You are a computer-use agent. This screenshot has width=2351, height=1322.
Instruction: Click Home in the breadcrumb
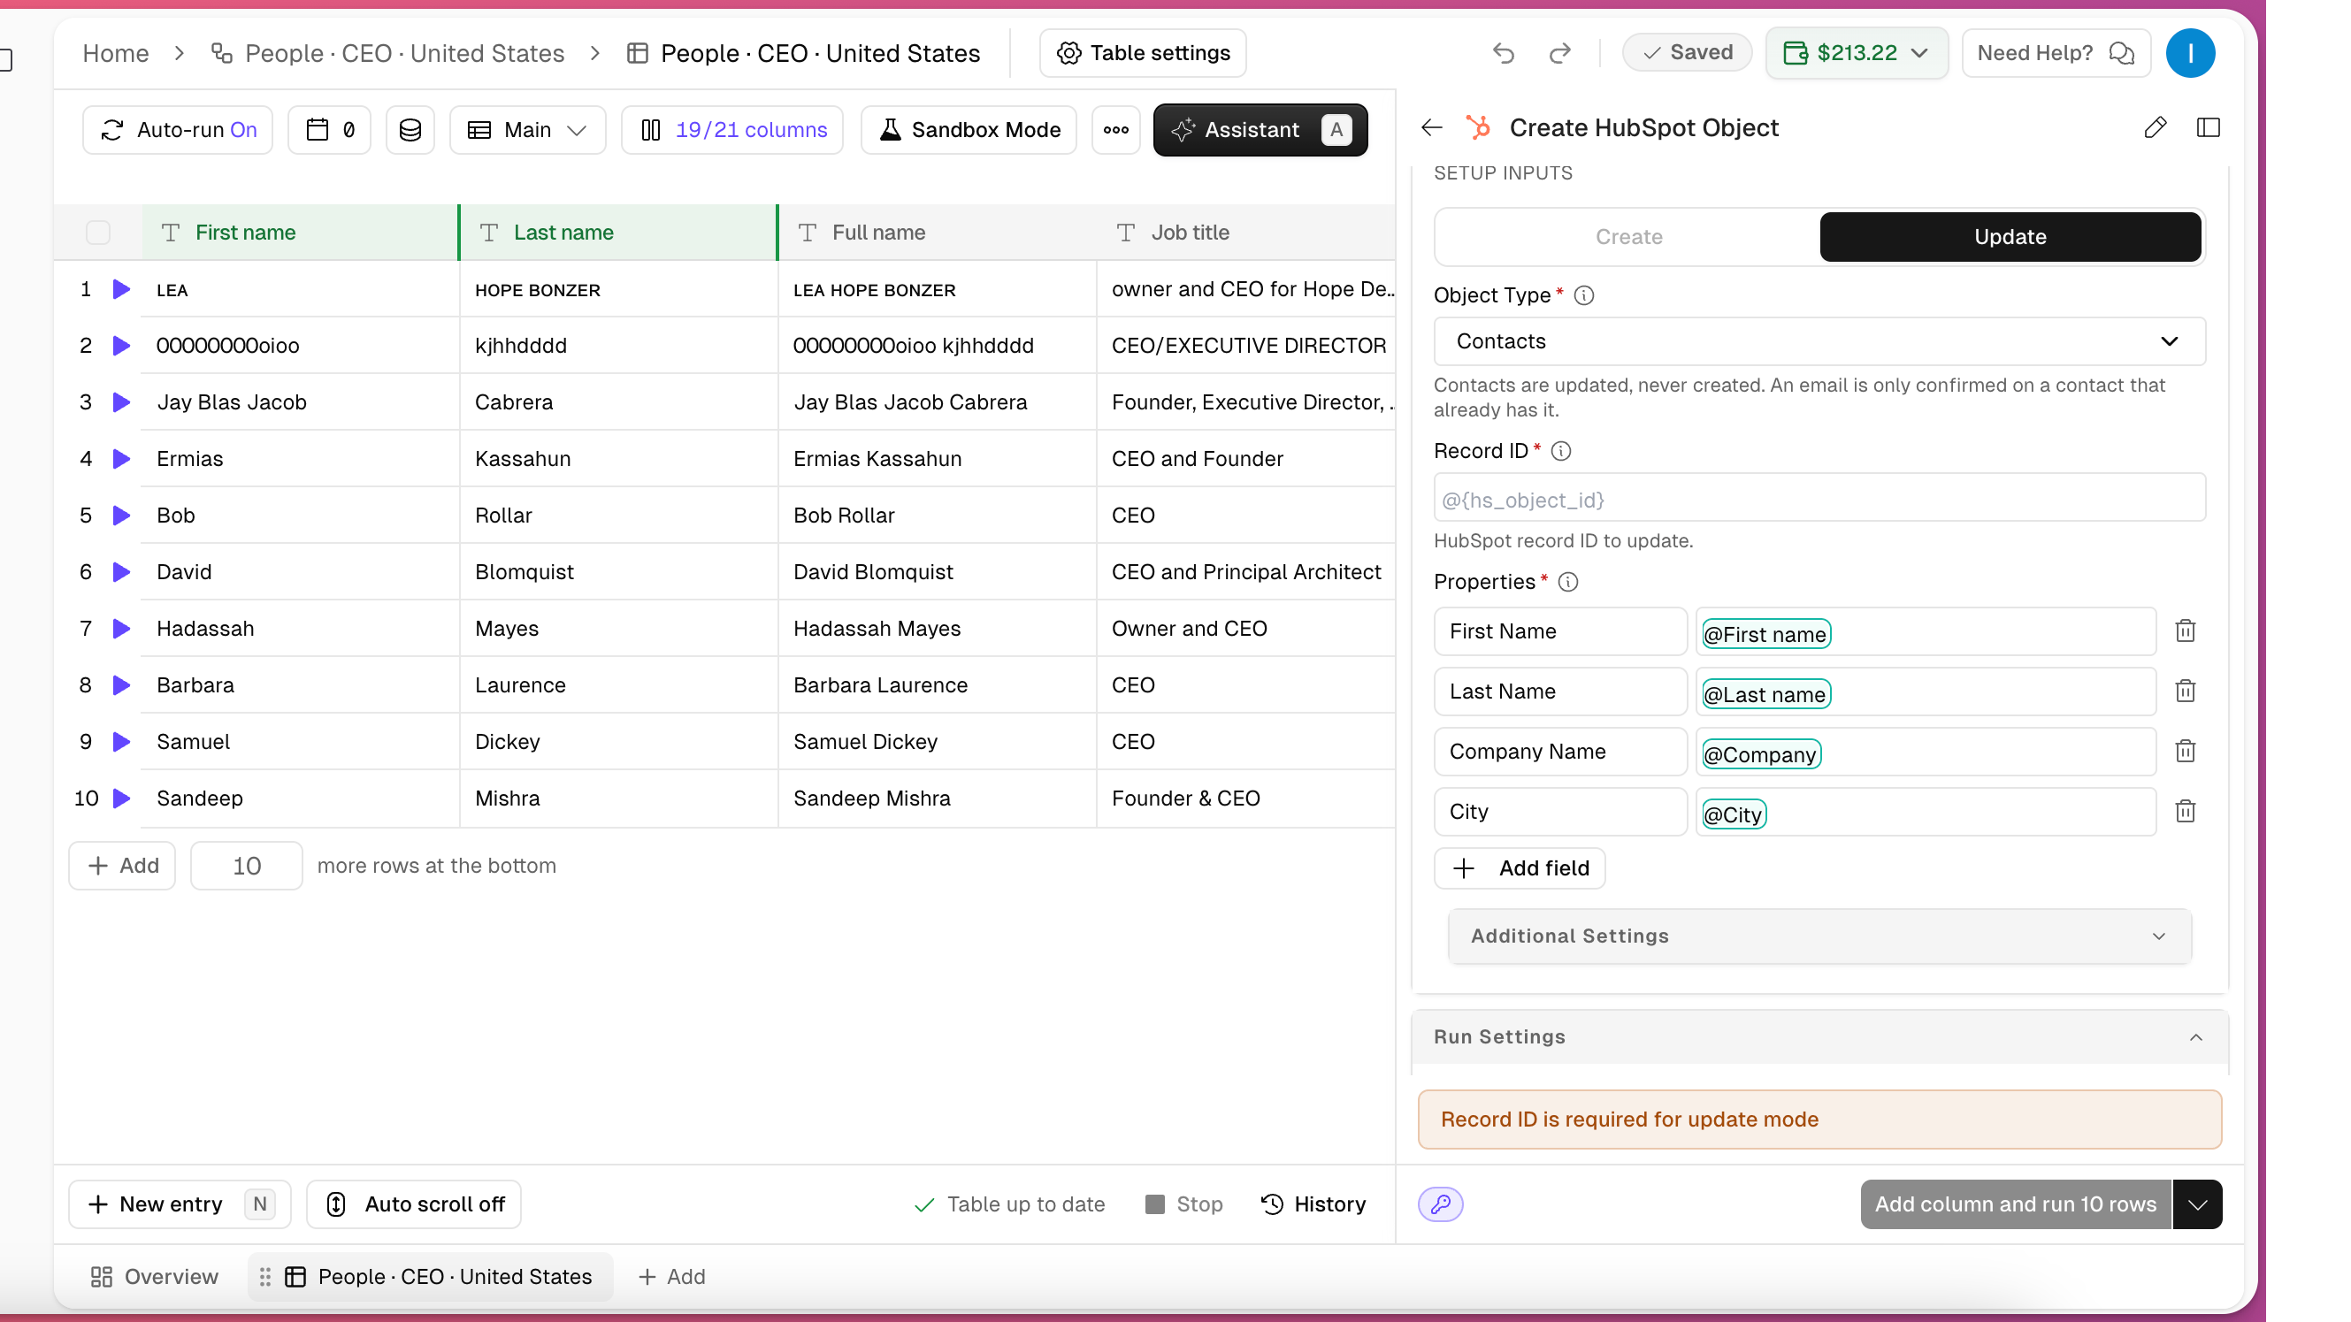pos(115,53)
